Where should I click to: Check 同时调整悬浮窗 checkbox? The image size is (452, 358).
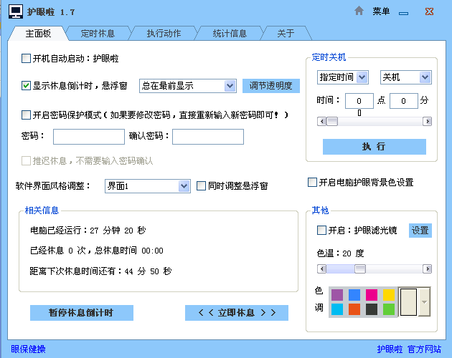201,185
